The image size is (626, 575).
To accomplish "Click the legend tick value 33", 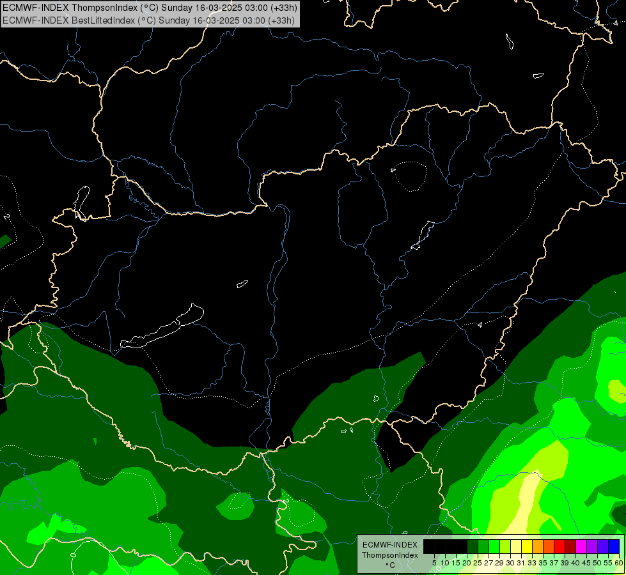I will coord(532,563).
